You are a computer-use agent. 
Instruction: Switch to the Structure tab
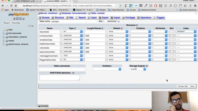click(x=58, y=18)
